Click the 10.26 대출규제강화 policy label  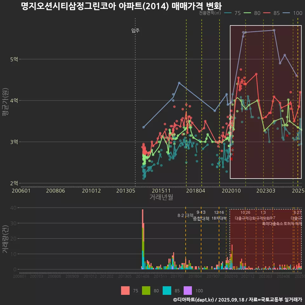click(x=245, y=215)
